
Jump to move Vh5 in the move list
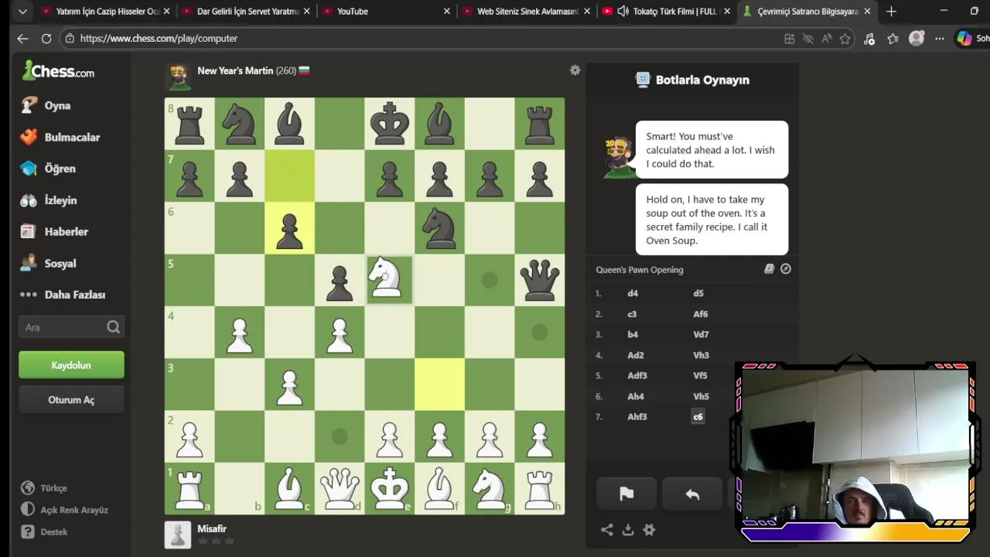point(701,397)
